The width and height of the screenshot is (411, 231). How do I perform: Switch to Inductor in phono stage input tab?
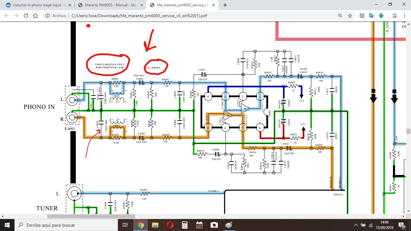38,5
